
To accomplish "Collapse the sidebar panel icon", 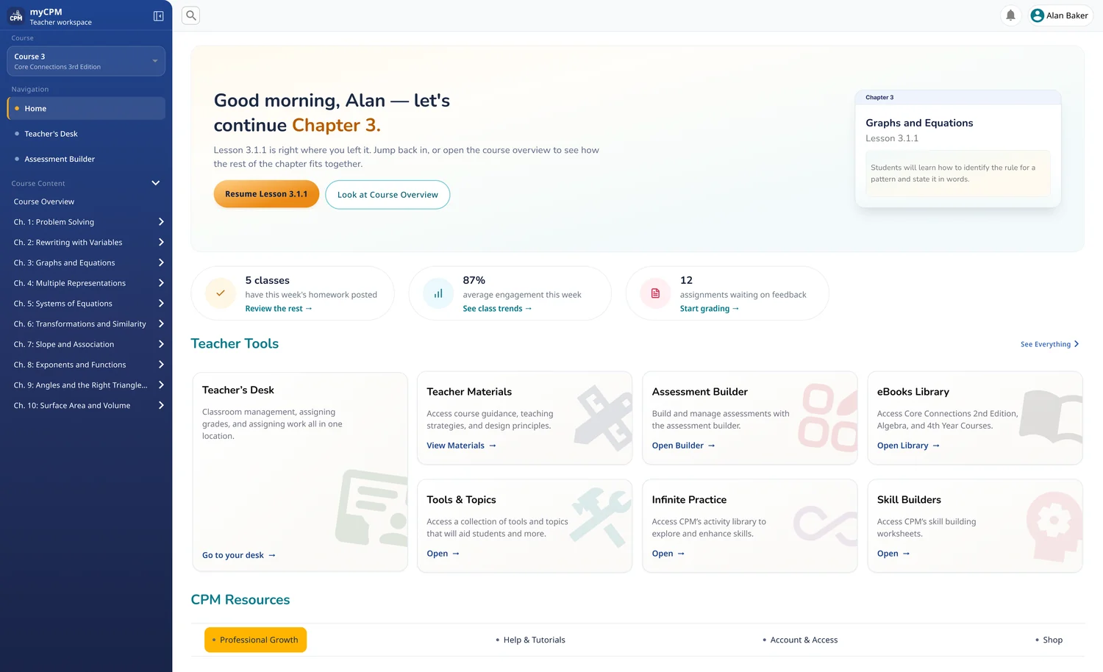I will (x=158, y=16).
